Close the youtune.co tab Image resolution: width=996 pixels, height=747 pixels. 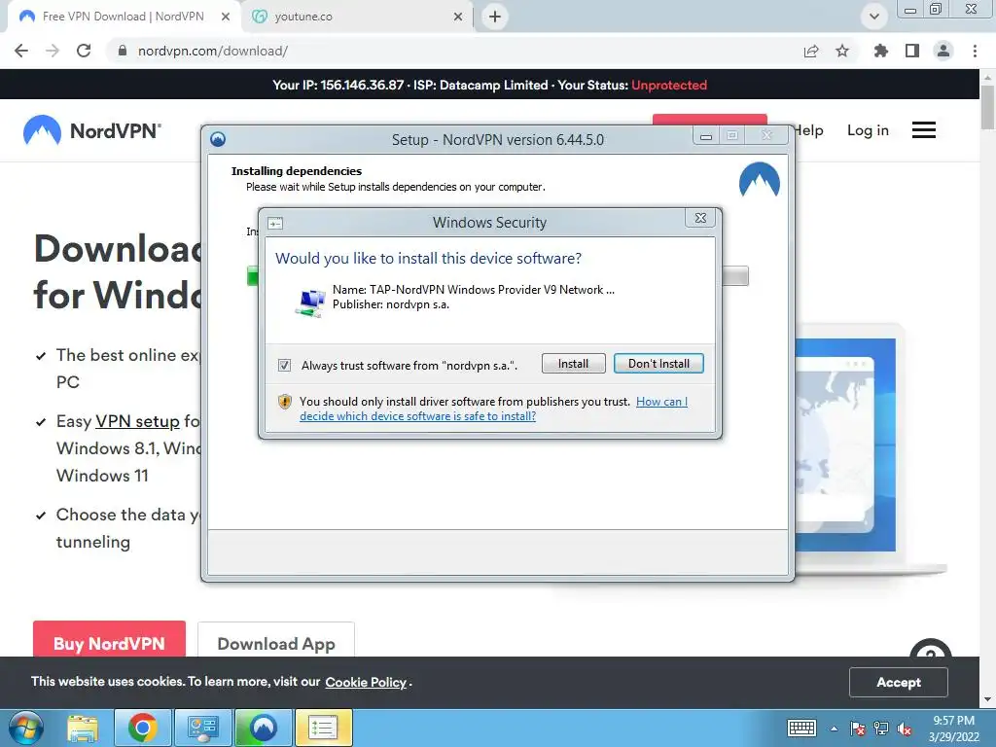point(458,17)
